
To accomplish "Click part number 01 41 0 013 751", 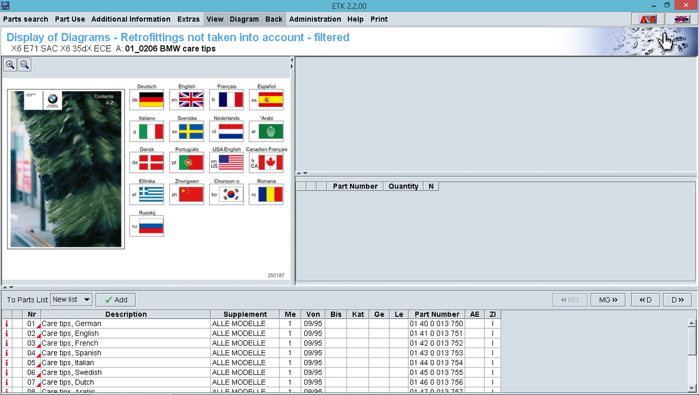I will click(436, 334).
